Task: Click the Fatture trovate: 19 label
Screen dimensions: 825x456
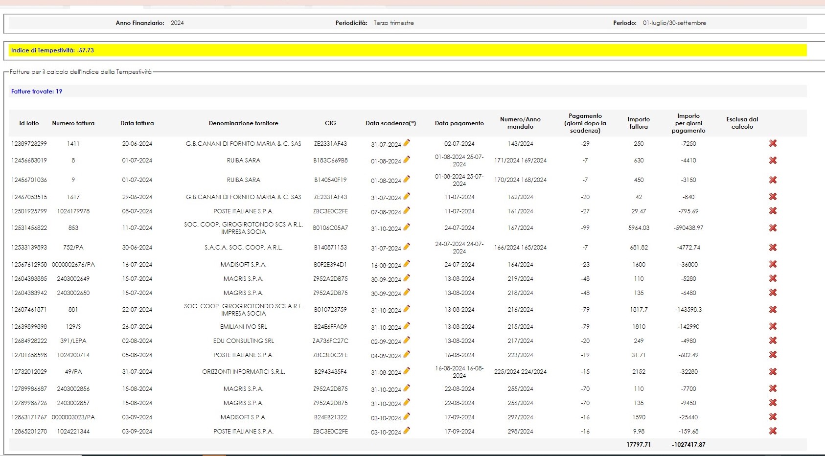Action: tap(37, 91)
